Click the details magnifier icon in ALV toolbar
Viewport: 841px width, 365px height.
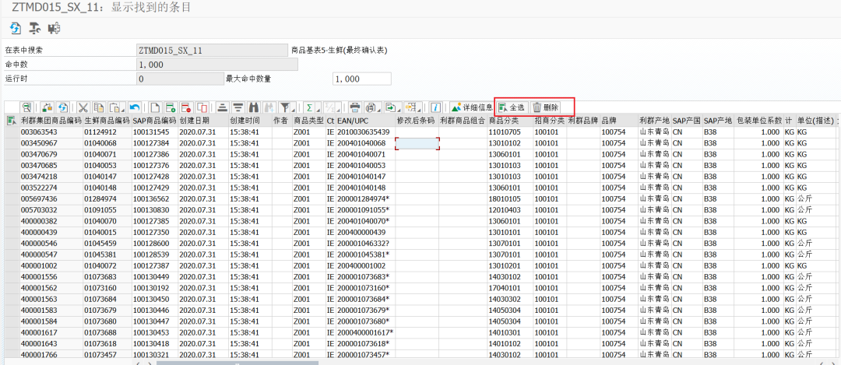click(x=26, y=107)
